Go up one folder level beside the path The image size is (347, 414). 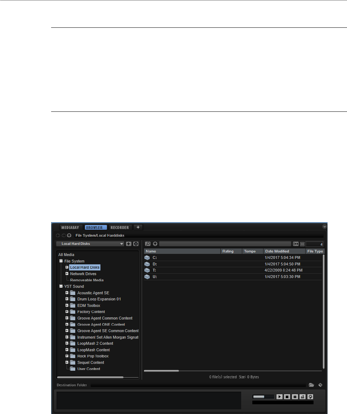point(69,235)
